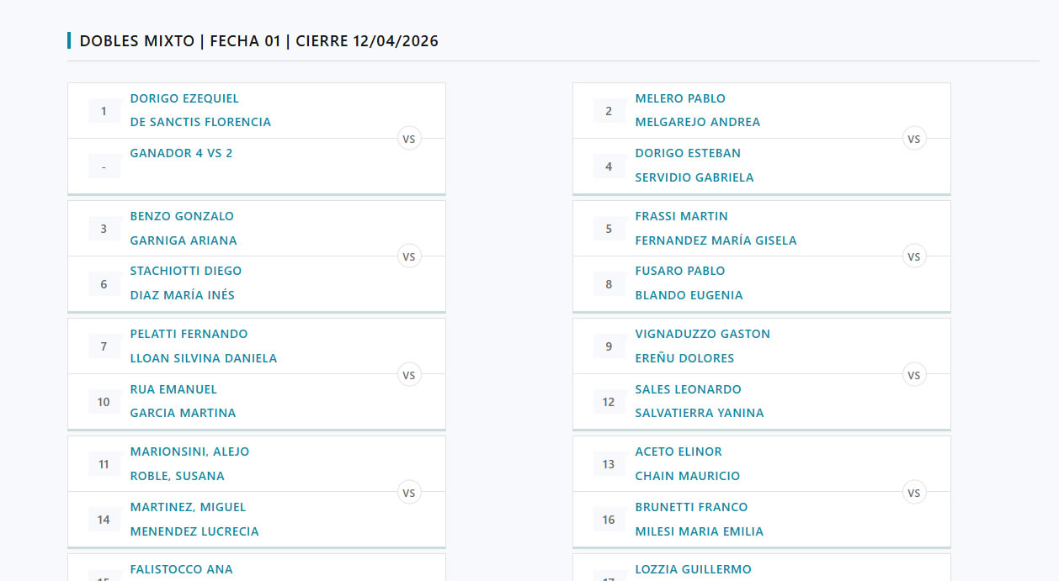Click the FUSARO PABLO link
This screenshot has height=581, width=1059.
pyautogui.click(x=680, y=271)
